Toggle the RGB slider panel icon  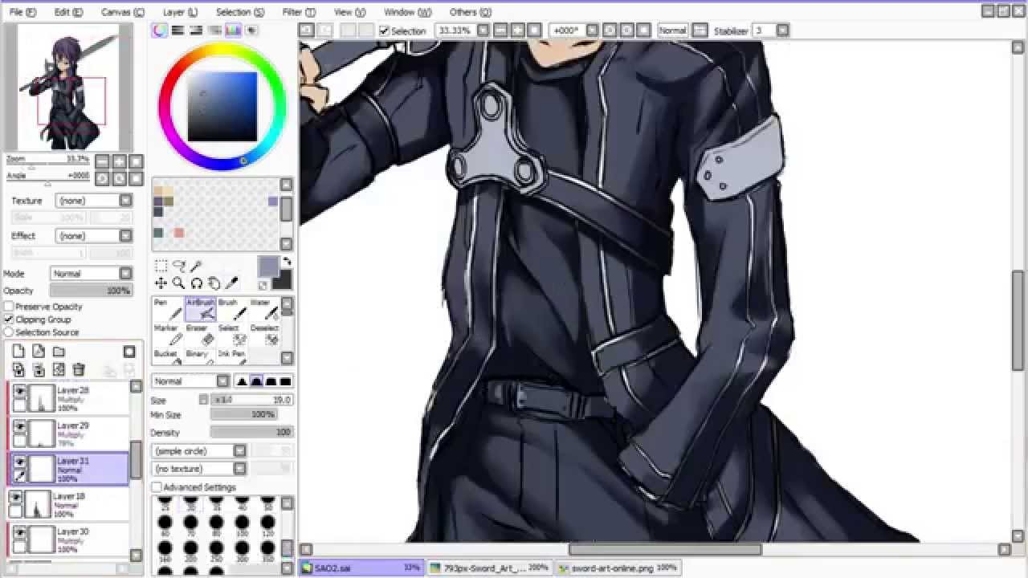coord(178,31)
